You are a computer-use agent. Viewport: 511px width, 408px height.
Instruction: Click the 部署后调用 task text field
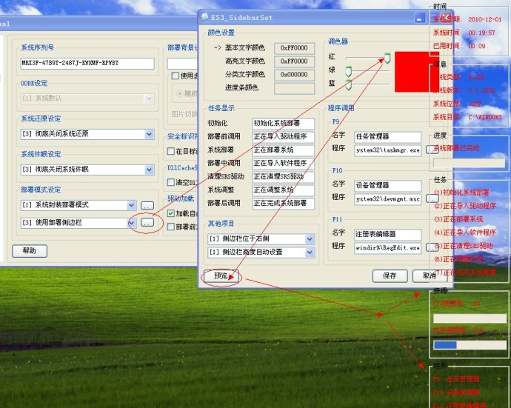[x=283, y=204]
